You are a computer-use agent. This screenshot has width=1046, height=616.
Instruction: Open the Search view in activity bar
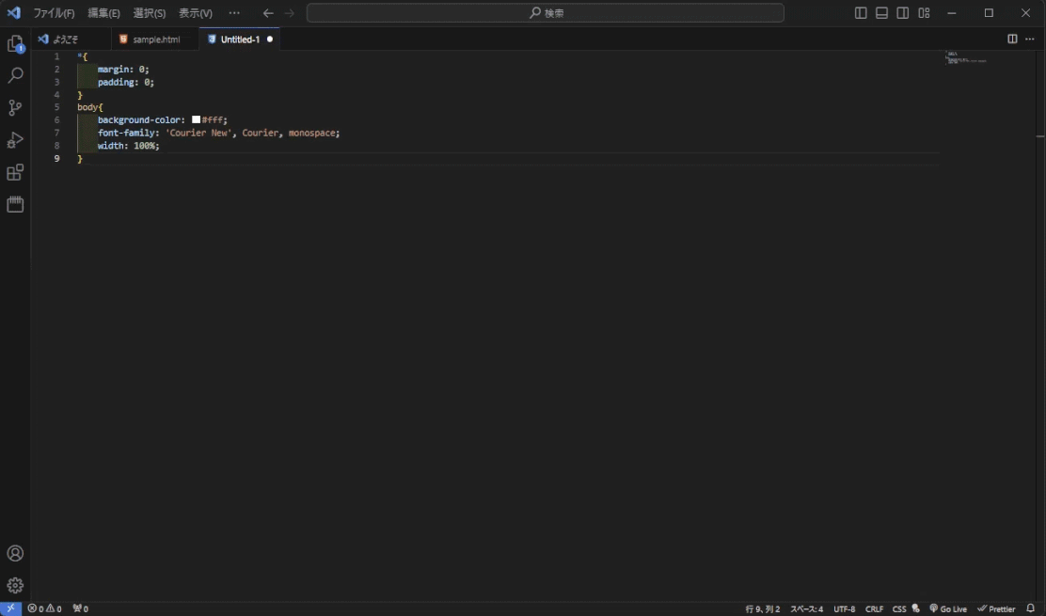coord(15,76)
